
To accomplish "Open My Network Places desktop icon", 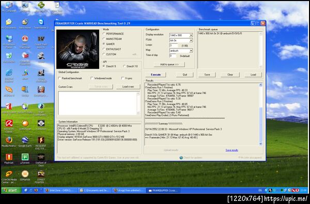I will click(x=9, y=41).
